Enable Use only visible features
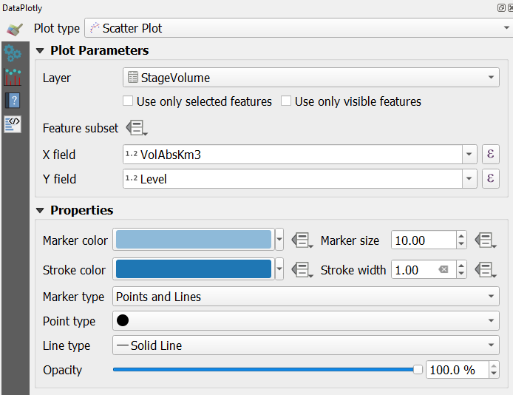The image size is (513, 395). coord(287,101)
